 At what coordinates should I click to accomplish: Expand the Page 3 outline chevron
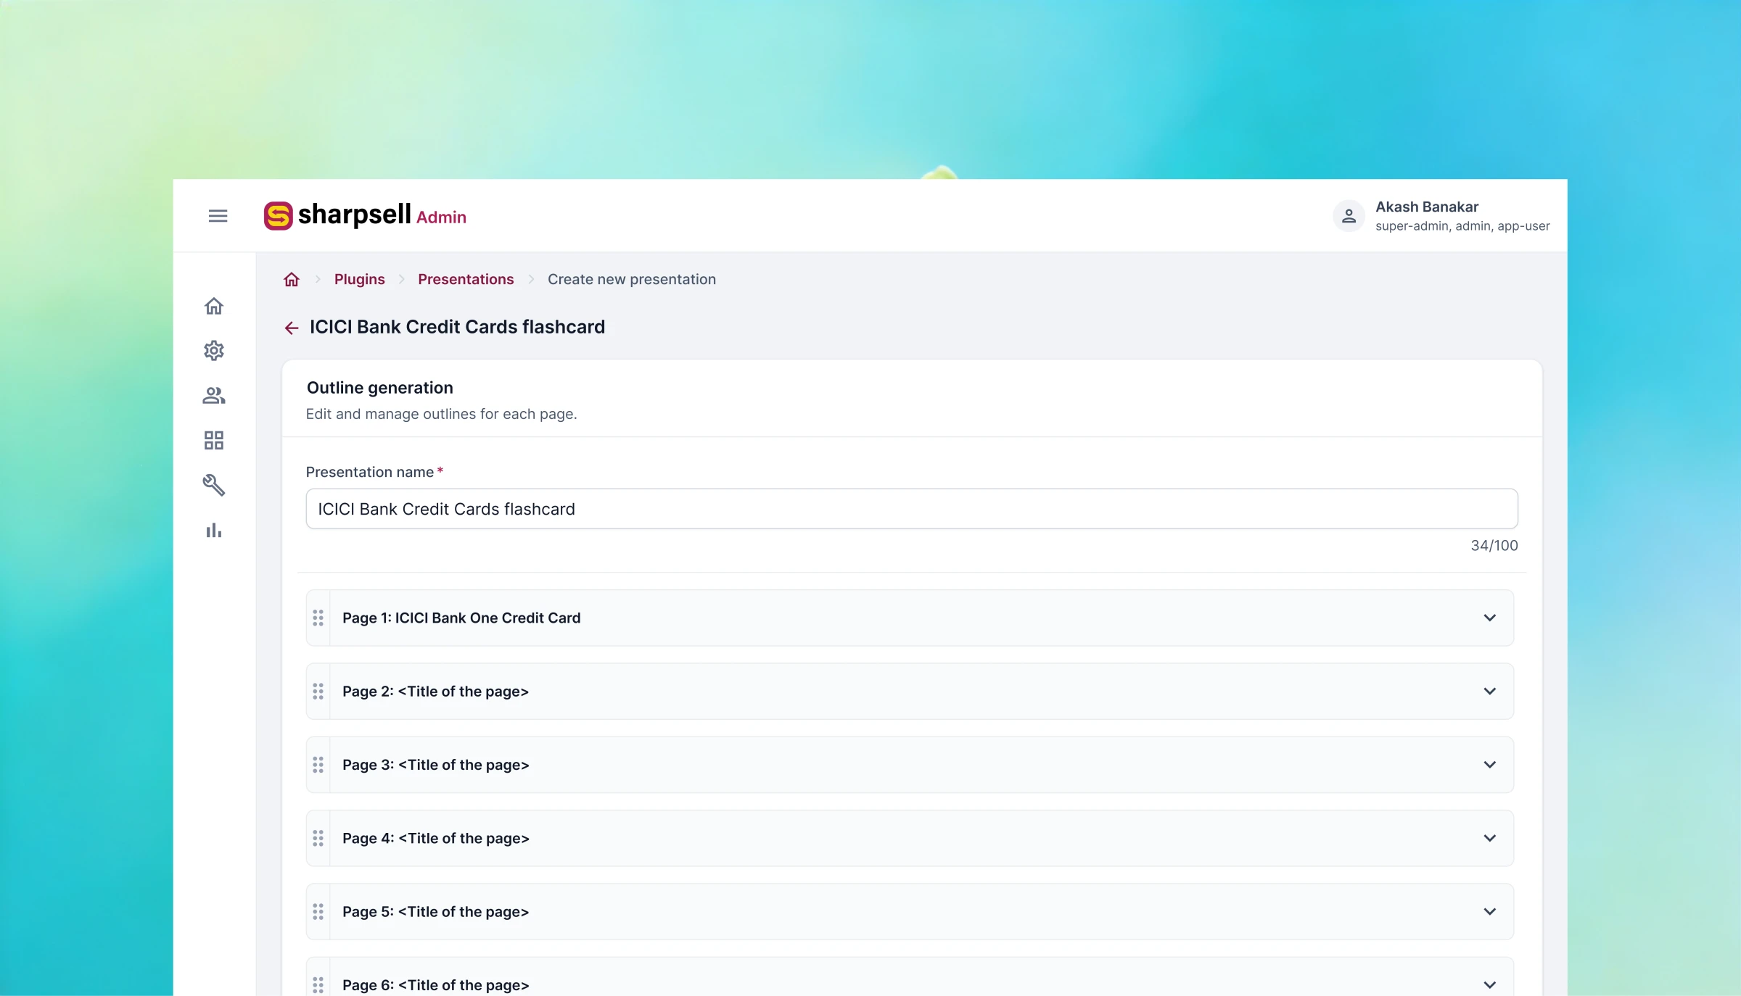(1489, 765)
